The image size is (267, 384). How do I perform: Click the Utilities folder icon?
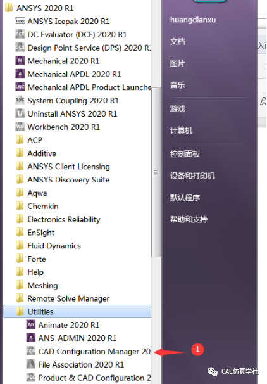pos(20,312)
